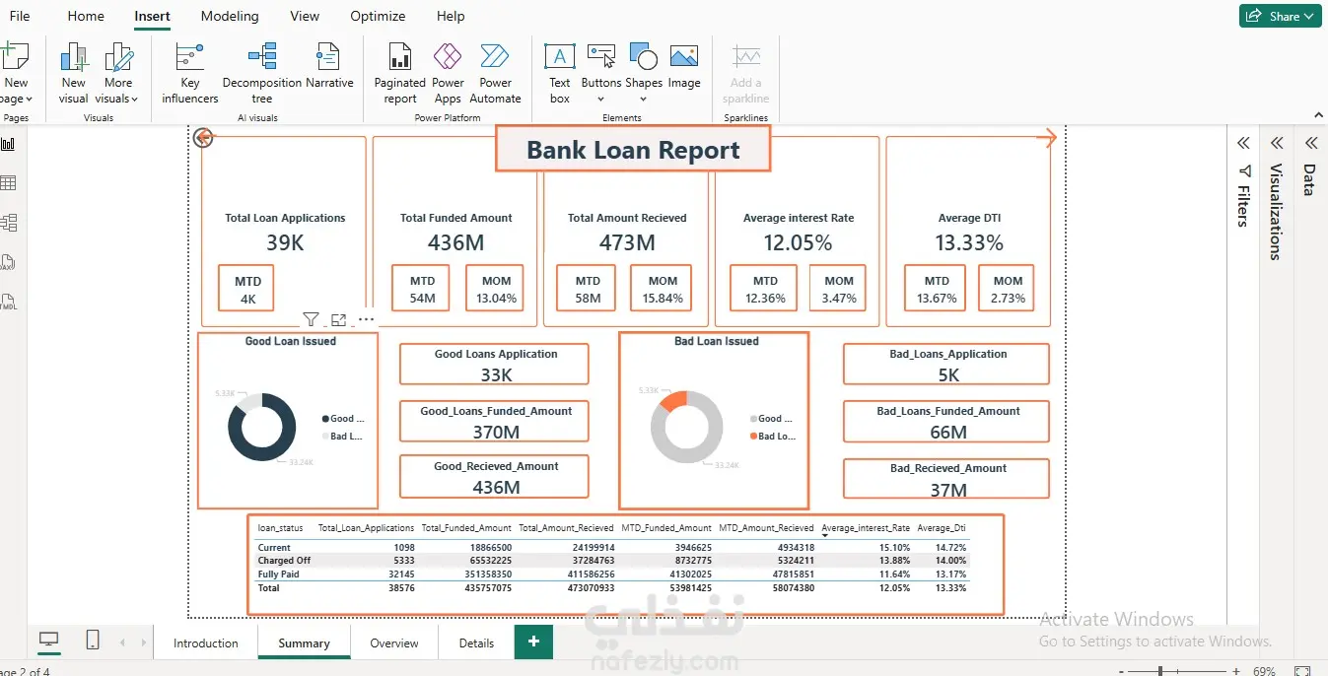This screenshot has width=1328, height=676.
Task: Click the Fully Paid row in table
Action: tap(611, 574)
